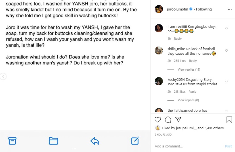
Task: Focus the Add a comment field
Action: 187,146
